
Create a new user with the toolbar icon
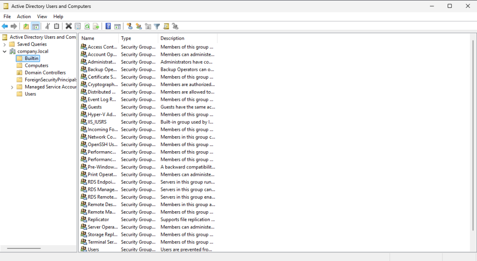click(129, 27)
